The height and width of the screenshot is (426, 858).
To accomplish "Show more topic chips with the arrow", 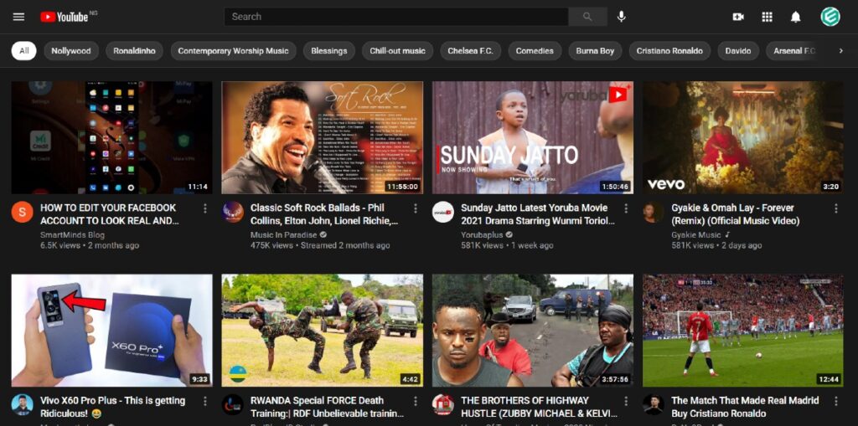I will pyautogui.click(x=841, y=51).
